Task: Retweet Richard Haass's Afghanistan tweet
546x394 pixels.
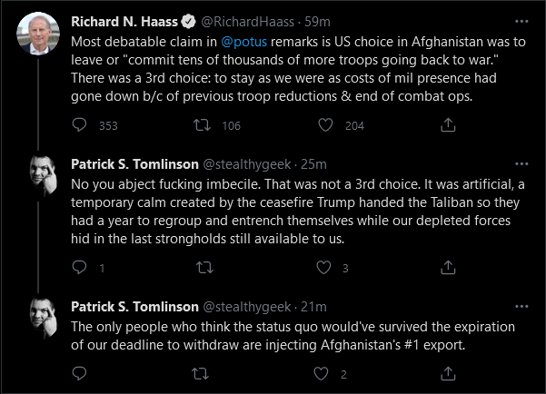Action: tap(202, 125)
